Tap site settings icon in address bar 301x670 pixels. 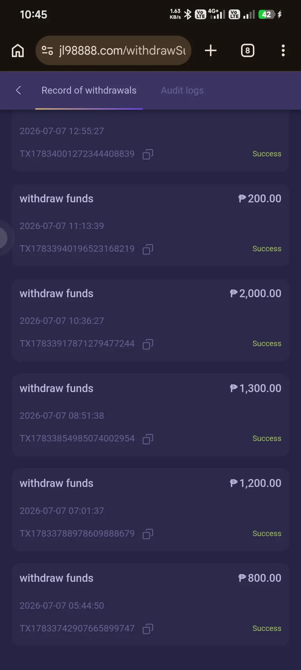[x=47, y=51]
